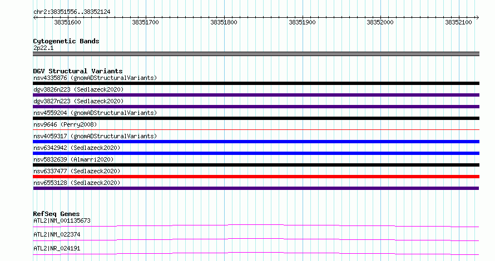This screenshot has height=261, width=495.
Task: Click the magenta line for ATL2|NM_001135673
Action: [x=256, y=225]
